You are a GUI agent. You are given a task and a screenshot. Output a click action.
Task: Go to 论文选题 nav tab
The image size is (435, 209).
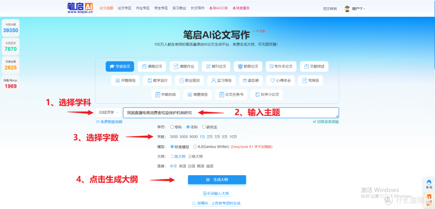[x=106, y=8]
